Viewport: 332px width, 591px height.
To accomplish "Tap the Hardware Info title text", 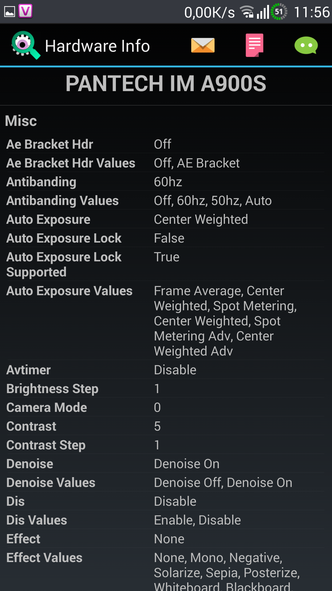I will [x=97, y=46].
